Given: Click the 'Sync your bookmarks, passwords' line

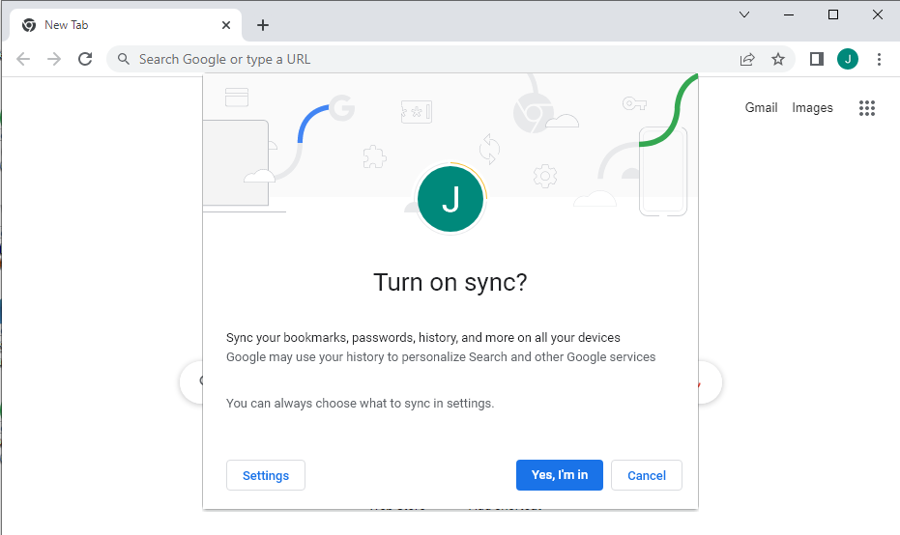Looking at the screenshot, I should [x=423, y=338].
